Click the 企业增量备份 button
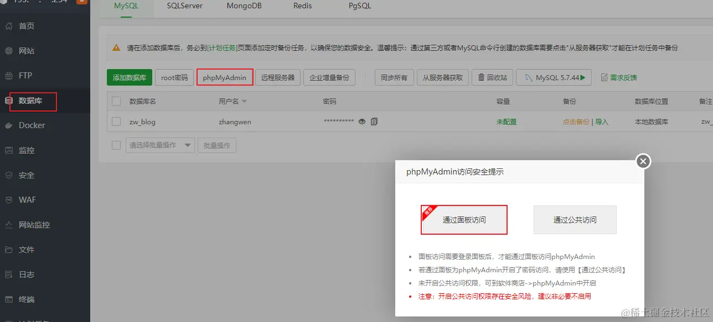713x322 pixels. (x=329, y=77)
